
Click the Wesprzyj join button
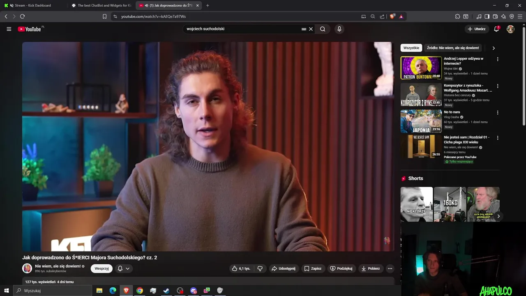point(102,268)
